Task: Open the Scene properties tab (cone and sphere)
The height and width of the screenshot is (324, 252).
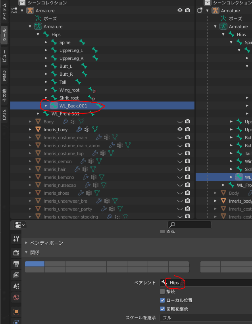Action: tap(16, 286)
